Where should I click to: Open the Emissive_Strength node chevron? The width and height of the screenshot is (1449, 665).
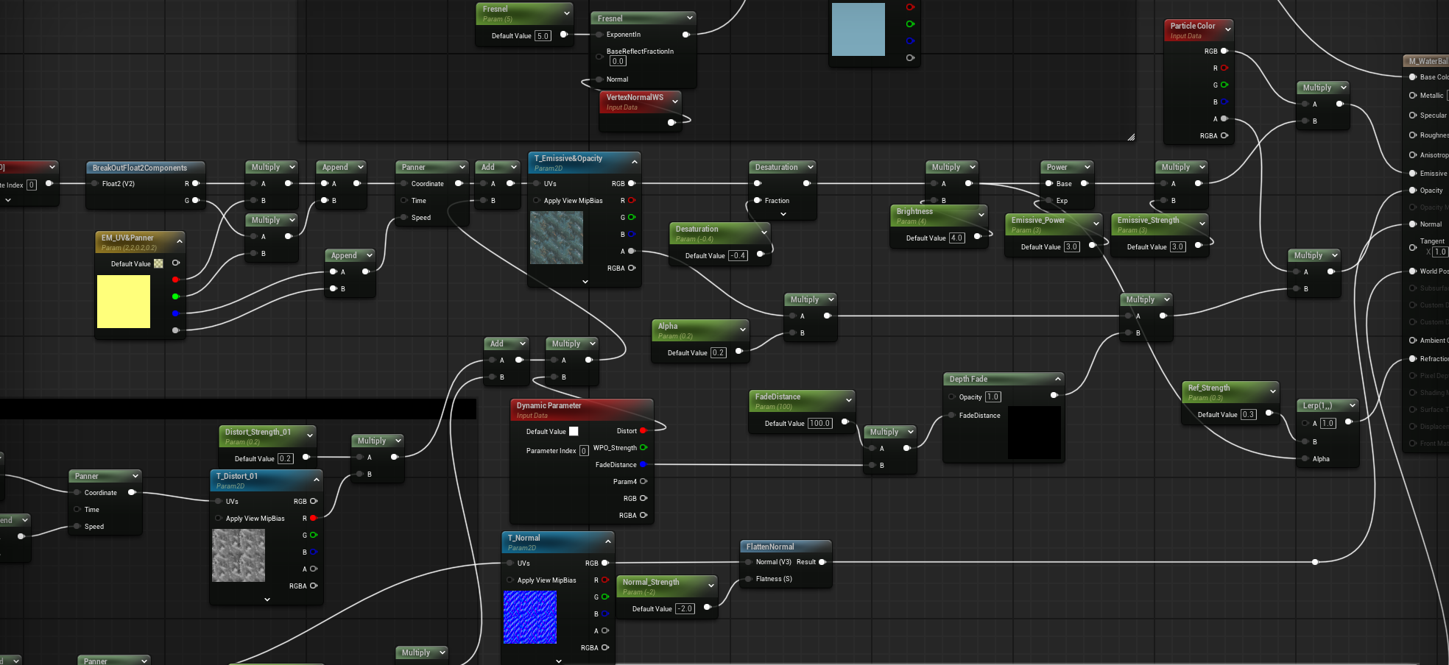1202,224
